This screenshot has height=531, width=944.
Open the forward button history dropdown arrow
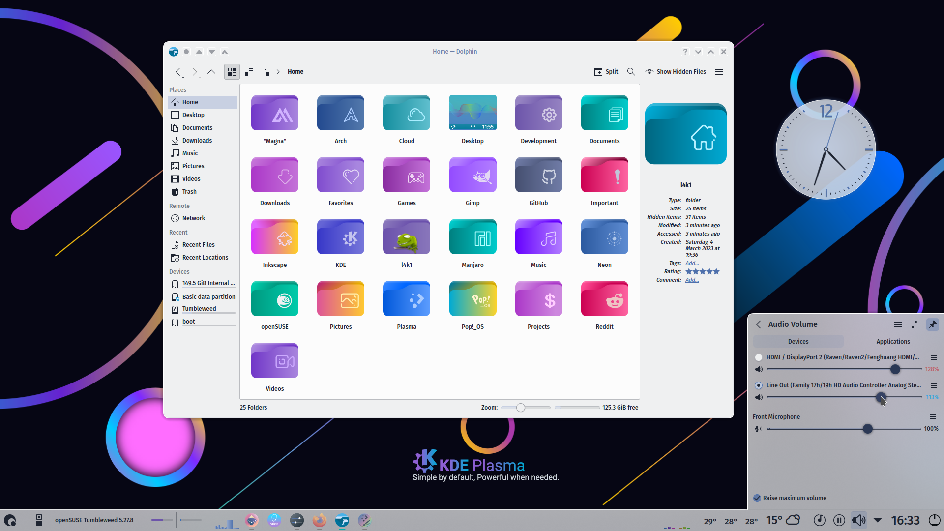click(200, 77)
